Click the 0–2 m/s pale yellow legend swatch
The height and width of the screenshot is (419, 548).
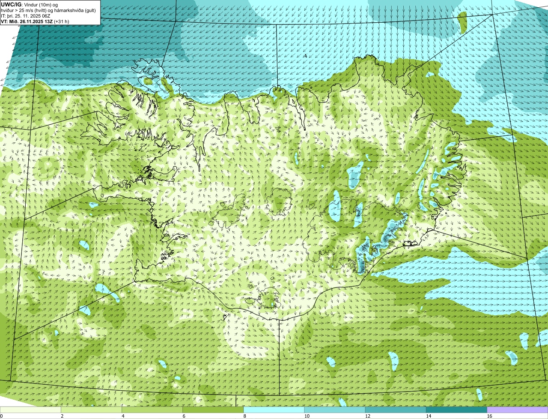(31, 410)
